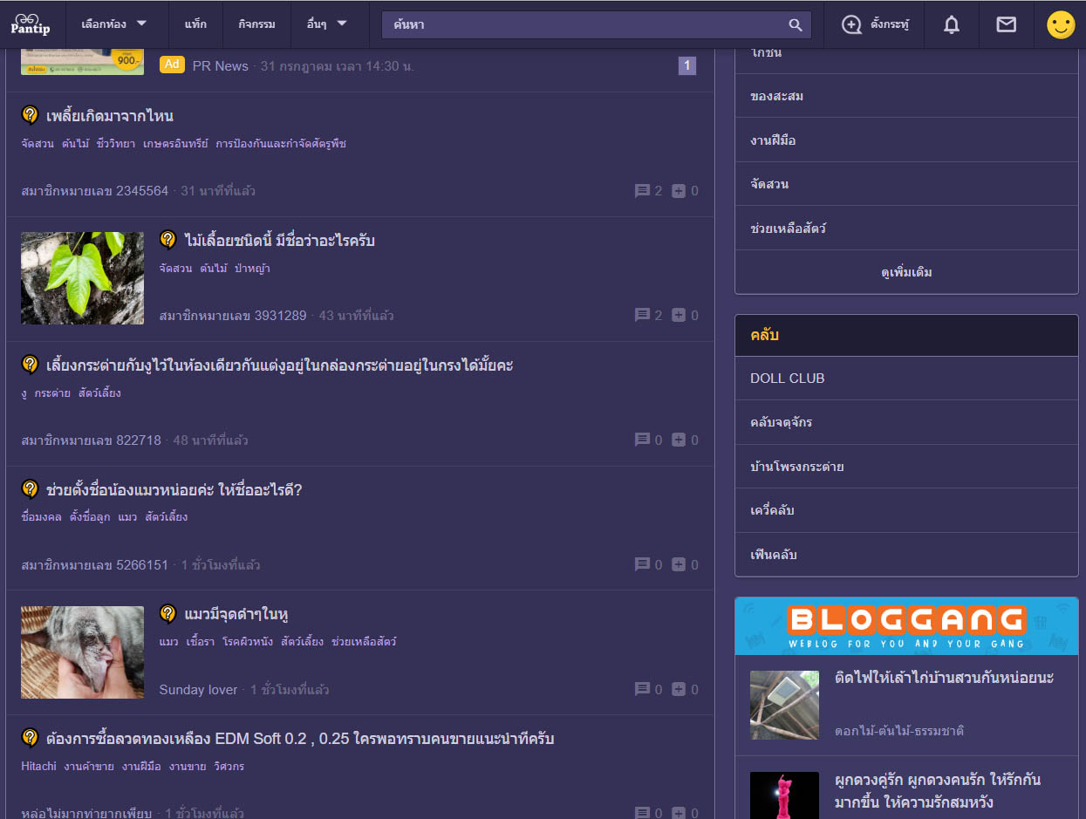Open the กิจกรรม menu item

(257, 24)
